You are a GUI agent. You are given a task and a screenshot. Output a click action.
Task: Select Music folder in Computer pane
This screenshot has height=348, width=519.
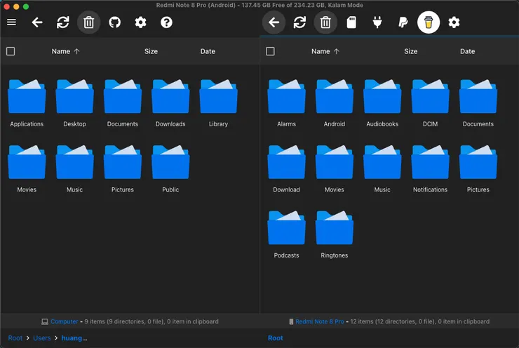click(x=75, y=169)
